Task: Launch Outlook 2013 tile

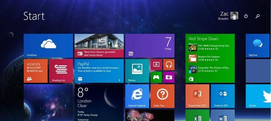Action: tap(223, 96)
